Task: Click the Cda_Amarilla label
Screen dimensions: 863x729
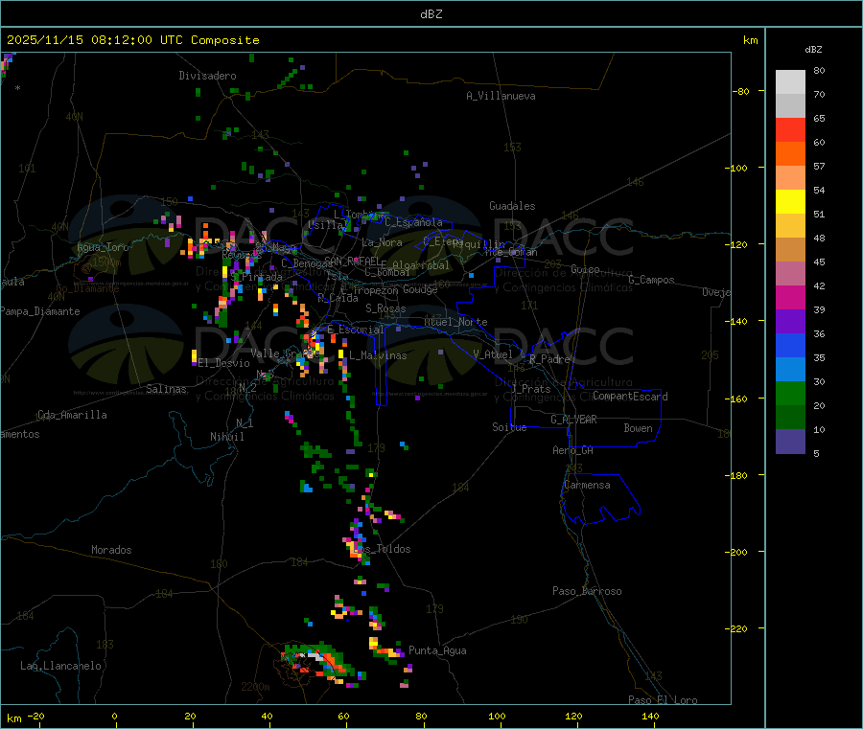Action: (x=72, y=415)
